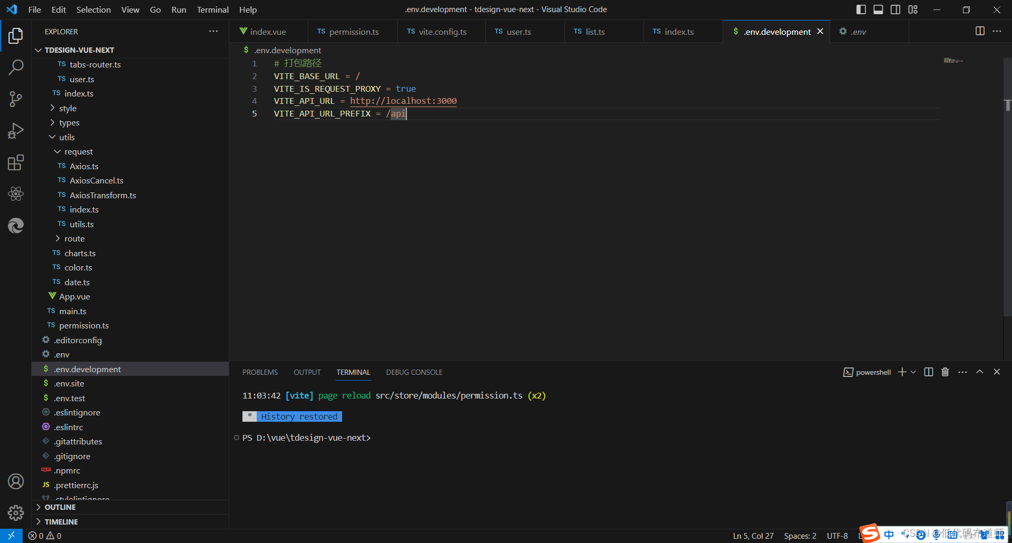Expand the TIMELINE section
The width and height of the screenshot is (1012, 543).
tap(131, 521)
